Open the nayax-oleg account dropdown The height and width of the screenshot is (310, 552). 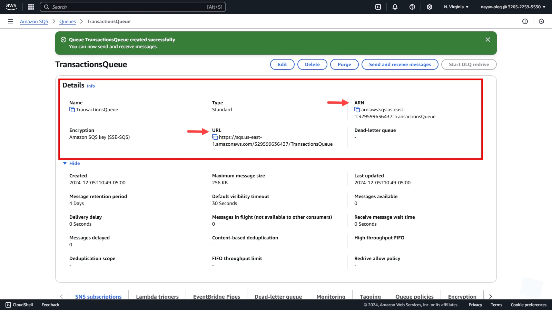pos(513,7)
